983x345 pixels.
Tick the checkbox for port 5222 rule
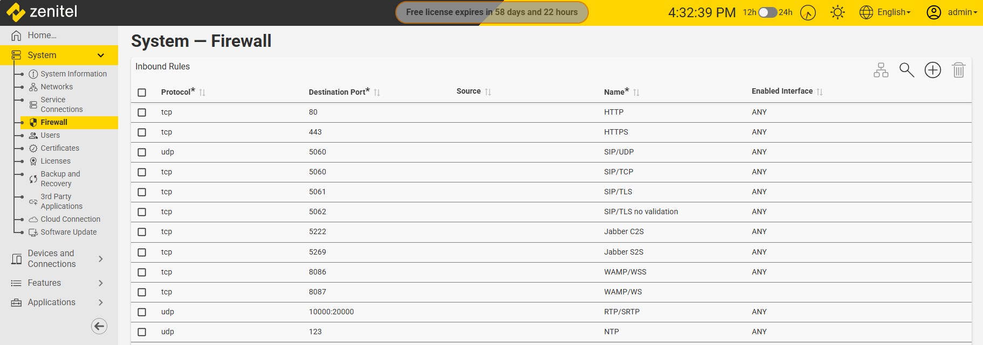coord(142,232)
